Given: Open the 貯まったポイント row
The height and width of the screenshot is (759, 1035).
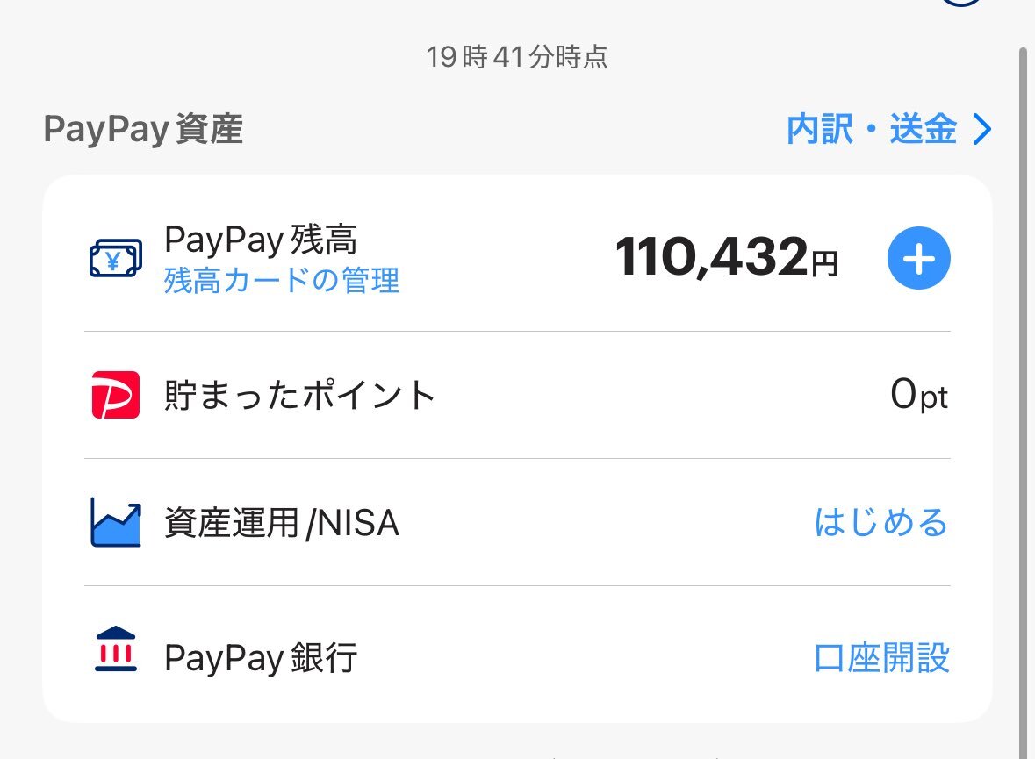Looking at the screenshot, I should [x=299, y=396].
